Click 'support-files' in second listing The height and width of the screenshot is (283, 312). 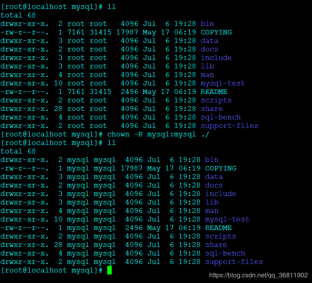[233, 262]
